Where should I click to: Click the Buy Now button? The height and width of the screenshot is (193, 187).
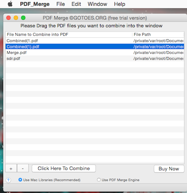(x=169, y=169)
